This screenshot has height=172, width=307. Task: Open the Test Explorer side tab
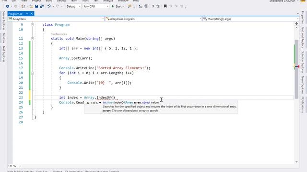(x=3, y=54)
